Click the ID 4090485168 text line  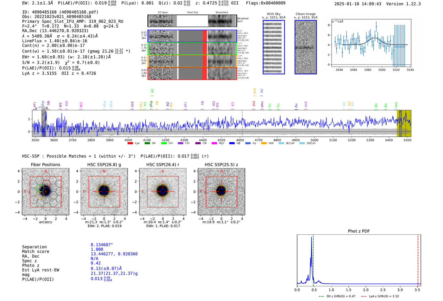pyautogui.click(x=60, y=12)
